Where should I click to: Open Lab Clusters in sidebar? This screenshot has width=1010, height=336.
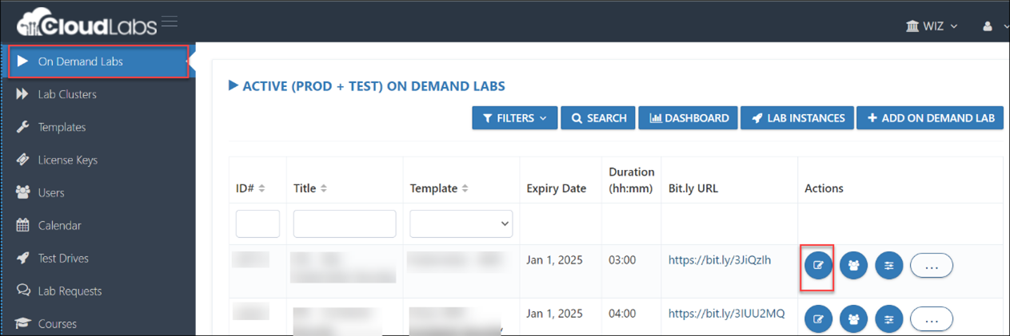coord(67,94)
